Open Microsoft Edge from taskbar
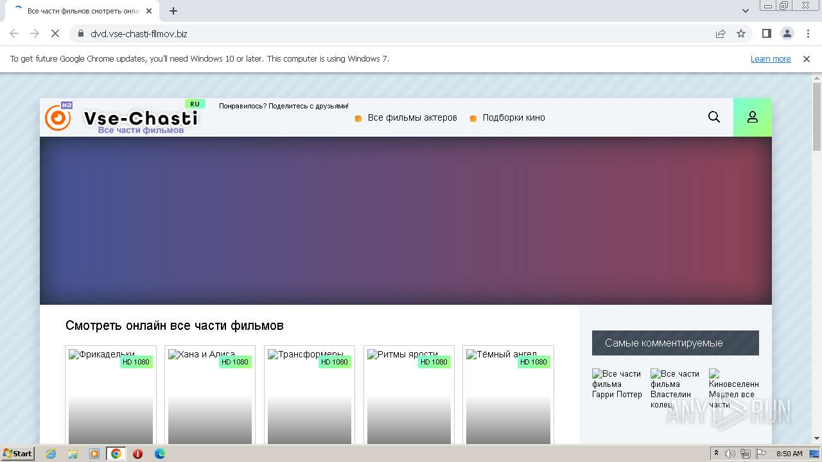 [x=159, y=454]
